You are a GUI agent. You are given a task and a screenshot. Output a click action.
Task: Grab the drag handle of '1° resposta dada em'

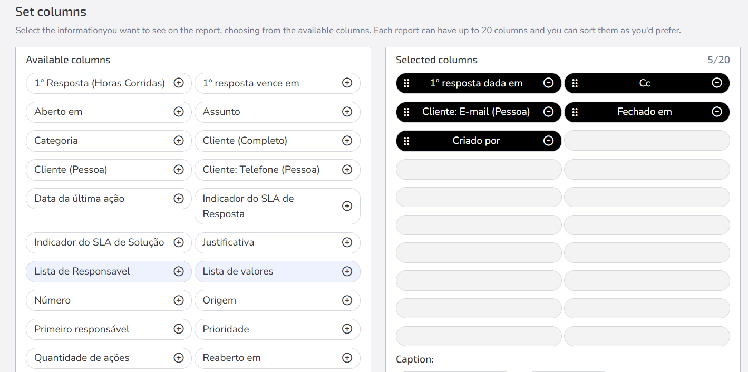406,83
